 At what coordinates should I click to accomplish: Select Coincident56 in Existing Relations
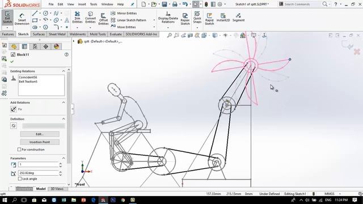(28, 77)
